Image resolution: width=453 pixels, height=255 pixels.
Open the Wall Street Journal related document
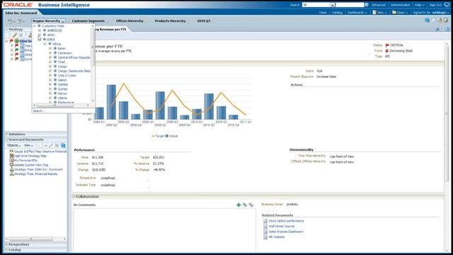click(x=282, y=226)
